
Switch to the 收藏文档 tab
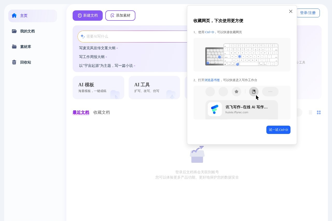click(x=102, y=112)
